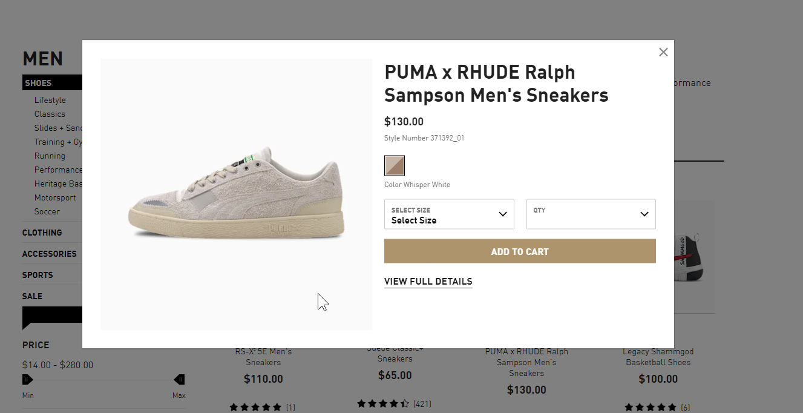Open the VIEW FULL DETAILS link

pos(428,281)
